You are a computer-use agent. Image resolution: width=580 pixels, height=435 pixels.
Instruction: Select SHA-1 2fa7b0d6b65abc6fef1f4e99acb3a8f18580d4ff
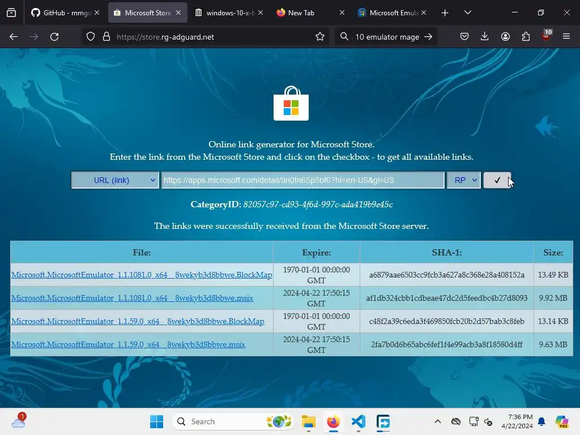[x=446, y=345]
